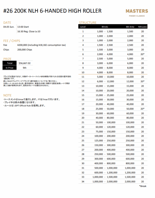Select the "BB Ante" column header
Screen dimensions: 155x198
click(x=130, y=27)
